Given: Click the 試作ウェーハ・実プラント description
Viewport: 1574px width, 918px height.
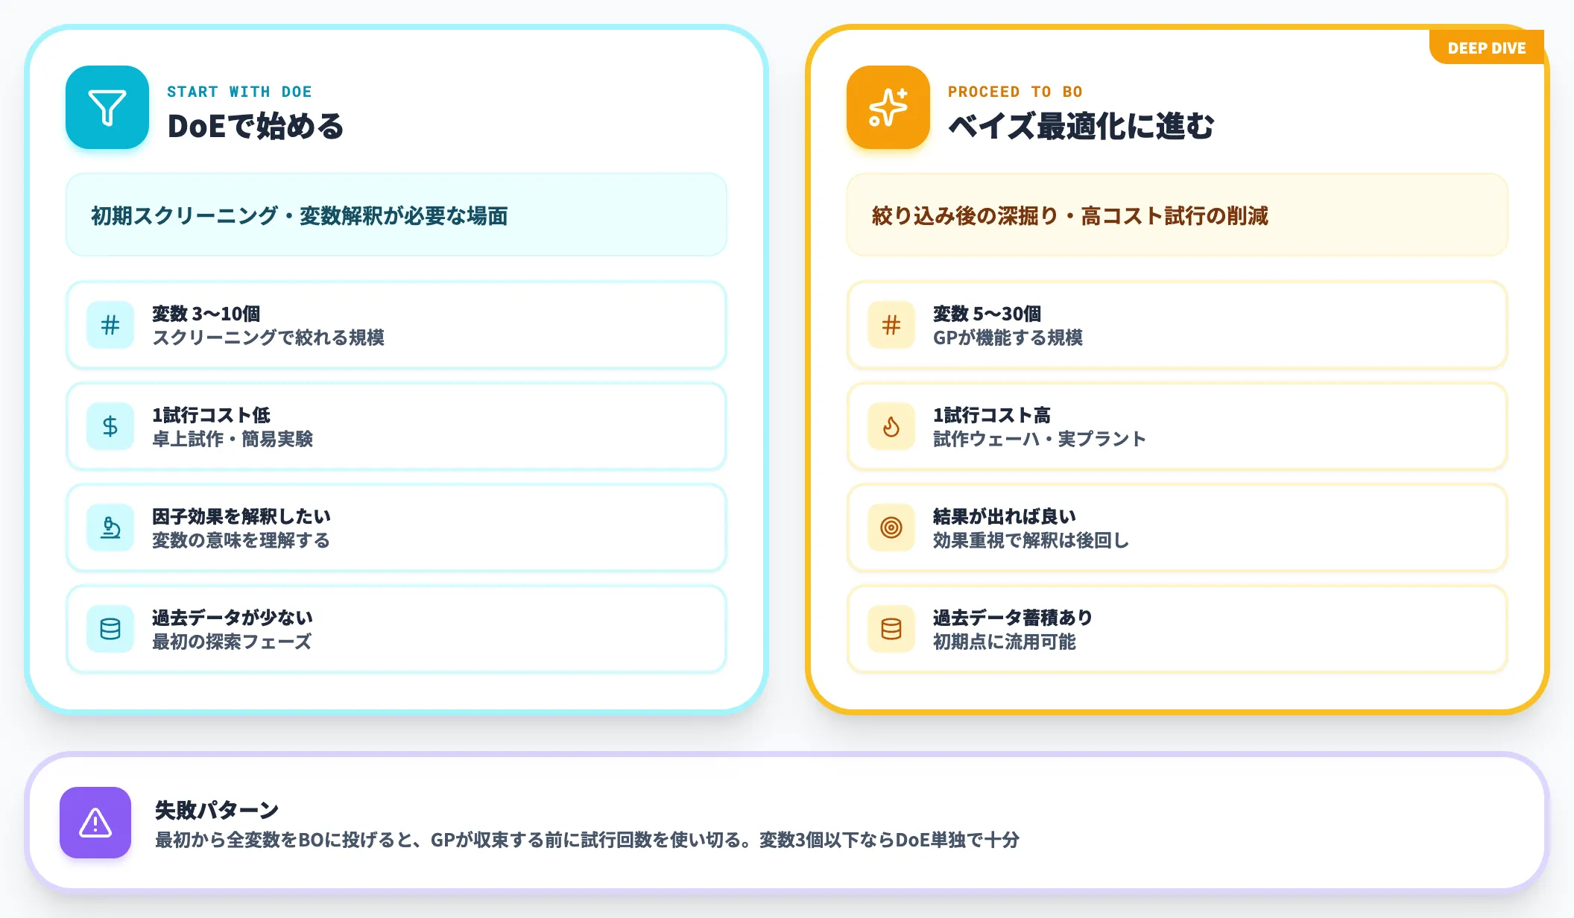Looking at the screenshot, I should pyautogui.click(x=1040, y=439).
